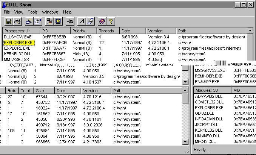Image resolution: width=256 pixels, height=155 pixels.
Task: Open the Help menu
Action: (x=67, y=12)
